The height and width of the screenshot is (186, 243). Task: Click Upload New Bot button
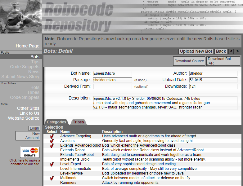196,51
